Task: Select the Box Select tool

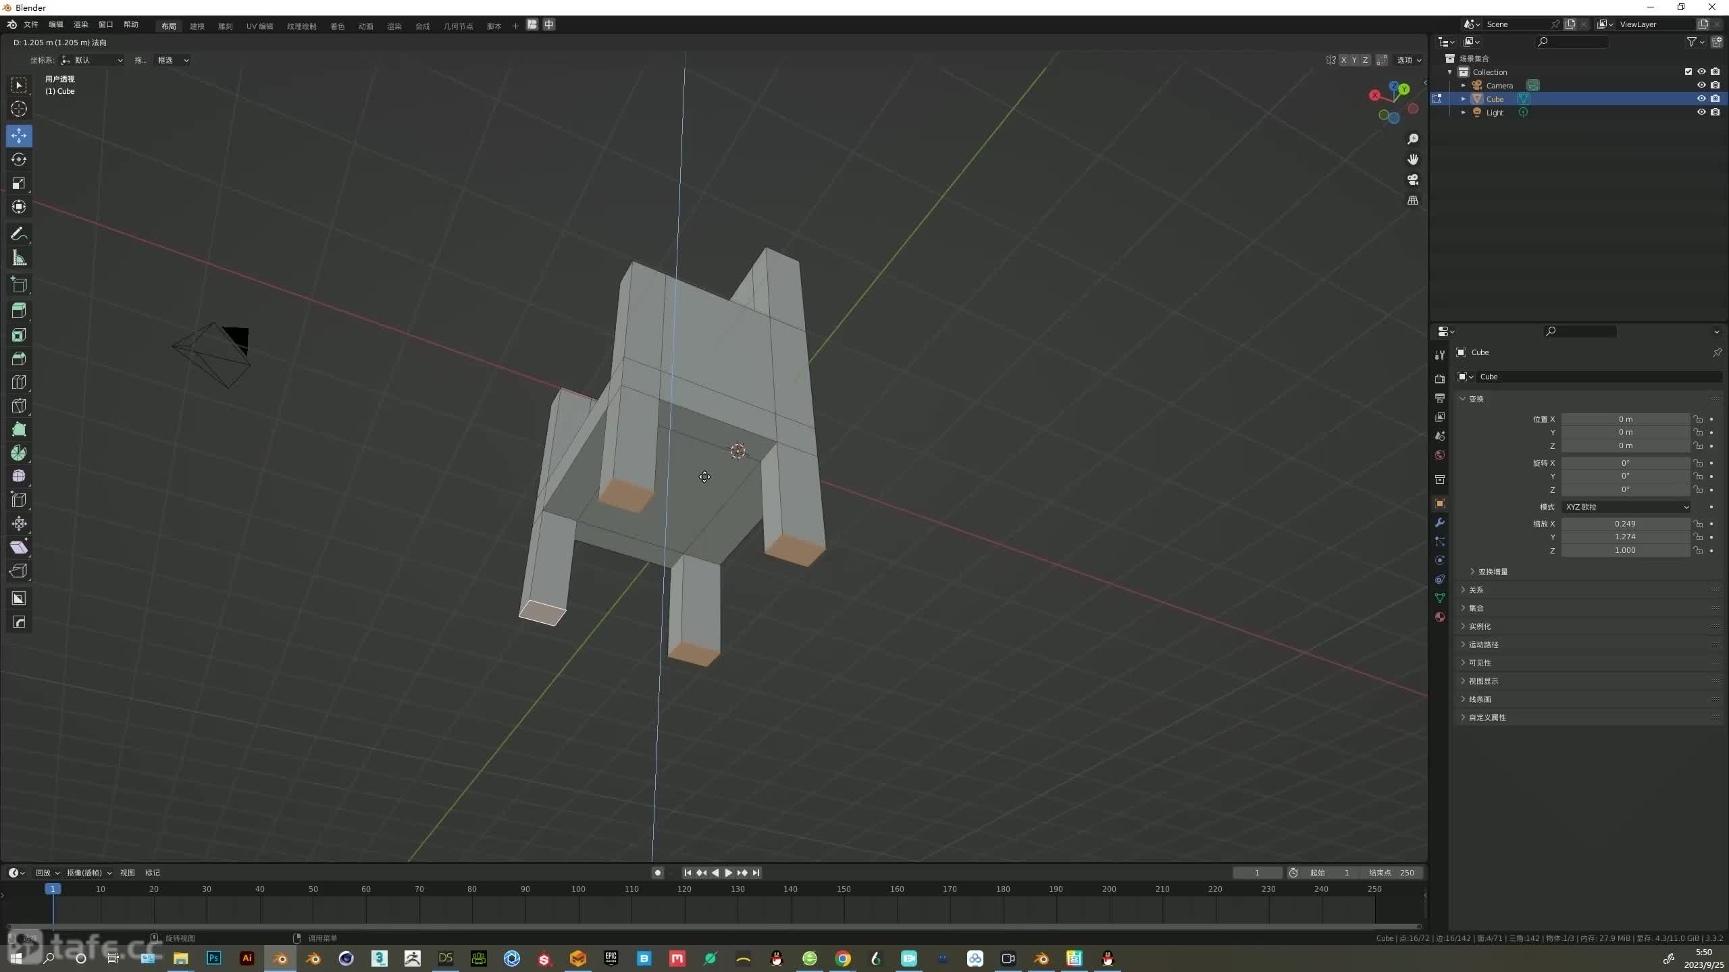Action: pyautogui.click(x=19, y=85)
